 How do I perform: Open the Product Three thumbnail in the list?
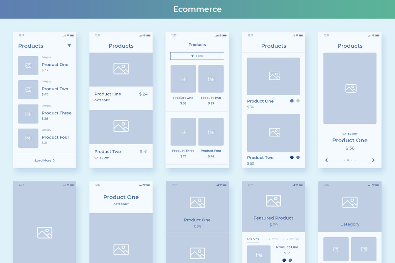pos(28,114)
